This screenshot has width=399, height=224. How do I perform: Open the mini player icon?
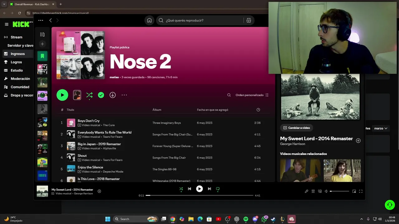pyautogui.click(x=354, y=191)
